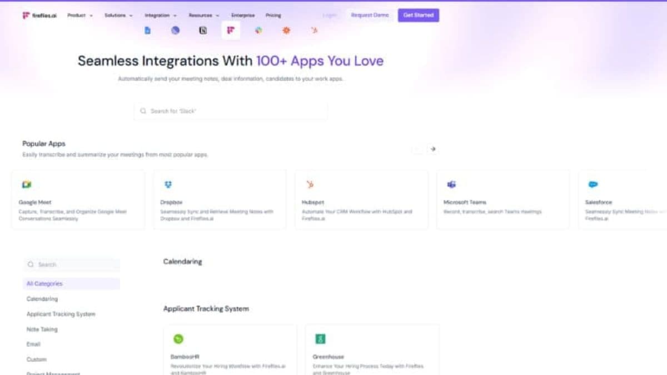667x375 pixels.
Task: Click the Google Meet app icon
Action: tap(27, 184)
